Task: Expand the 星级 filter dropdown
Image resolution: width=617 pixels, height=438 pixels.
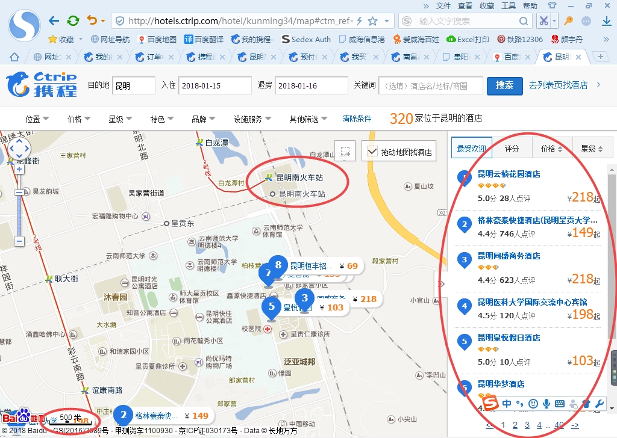Action: (121, 119)
